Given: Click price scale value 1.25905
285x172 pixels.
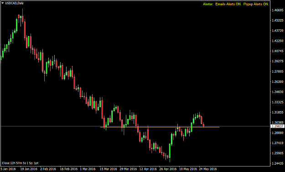Looking at the screenshot, I should tap(277, 153).
